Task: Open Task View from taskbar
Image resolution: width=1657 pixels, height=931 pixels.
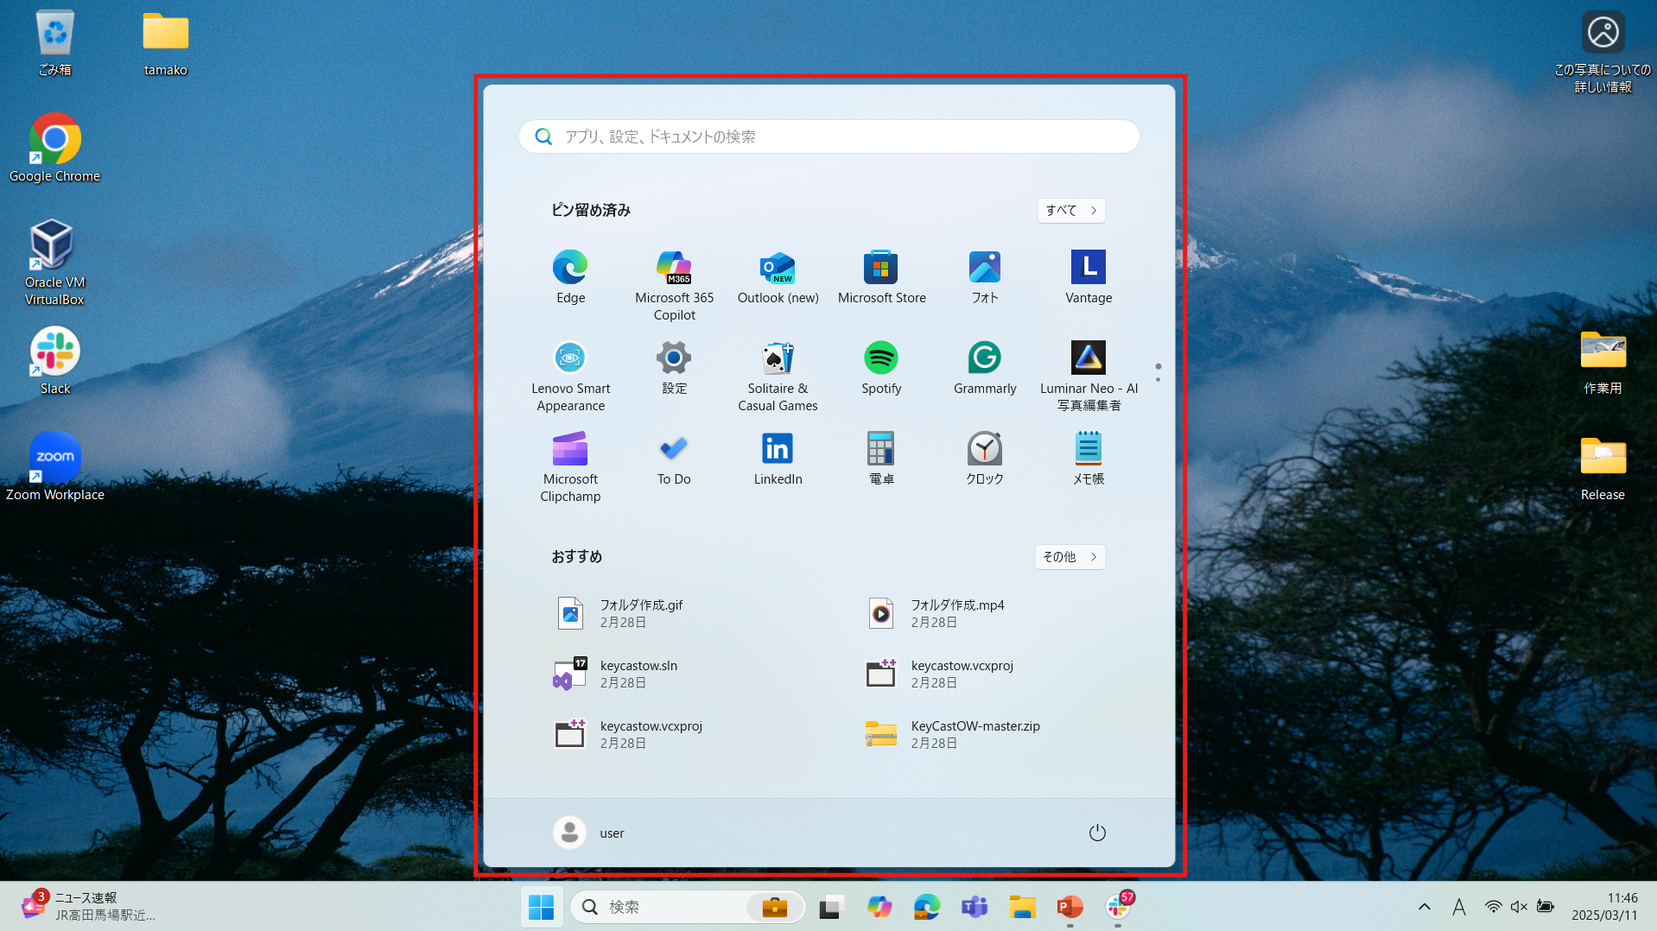Action: [x=830, y=907]
